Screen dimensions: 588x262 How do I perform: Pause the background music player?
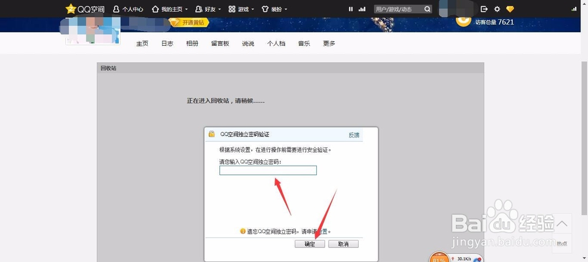pyautogui.click(x=351, y=9)
